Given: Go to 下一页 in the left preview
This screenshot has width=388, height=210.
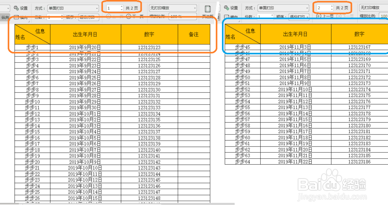Looking at the screenshot, I should point(135,17).
